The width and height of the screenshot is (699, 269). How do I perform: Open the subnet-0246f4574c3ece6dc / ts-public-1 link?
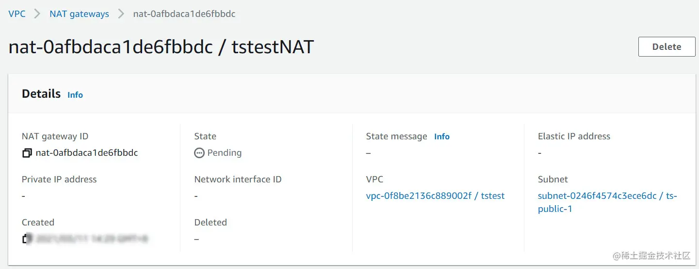pyautogui.click(x=607, y=202)
